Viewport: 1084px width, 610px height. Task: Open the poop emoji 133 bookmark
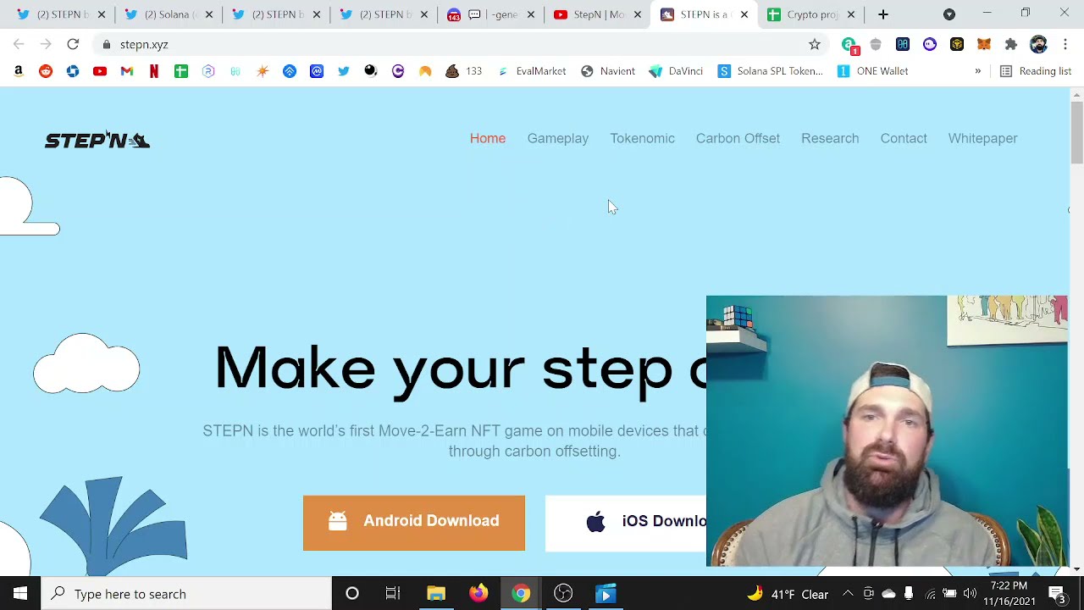pos(463,71)
